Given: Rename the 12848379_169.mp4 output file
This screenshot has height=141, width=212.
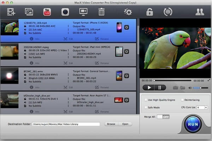Looking at the screenshot, I should (102, 39).
